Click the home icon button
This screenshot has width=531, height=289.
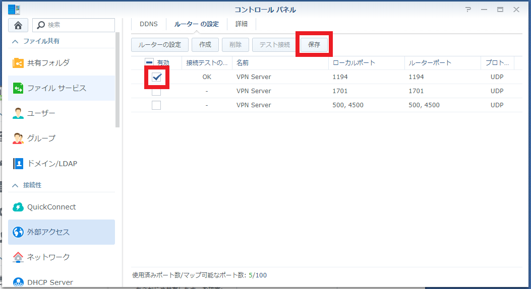pyautogui.click(x=18, y=25)
